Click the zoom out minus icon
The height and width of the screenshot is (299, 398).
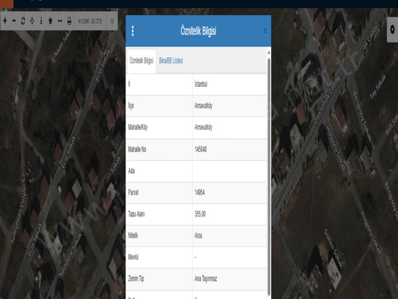(x=14, y=21)
